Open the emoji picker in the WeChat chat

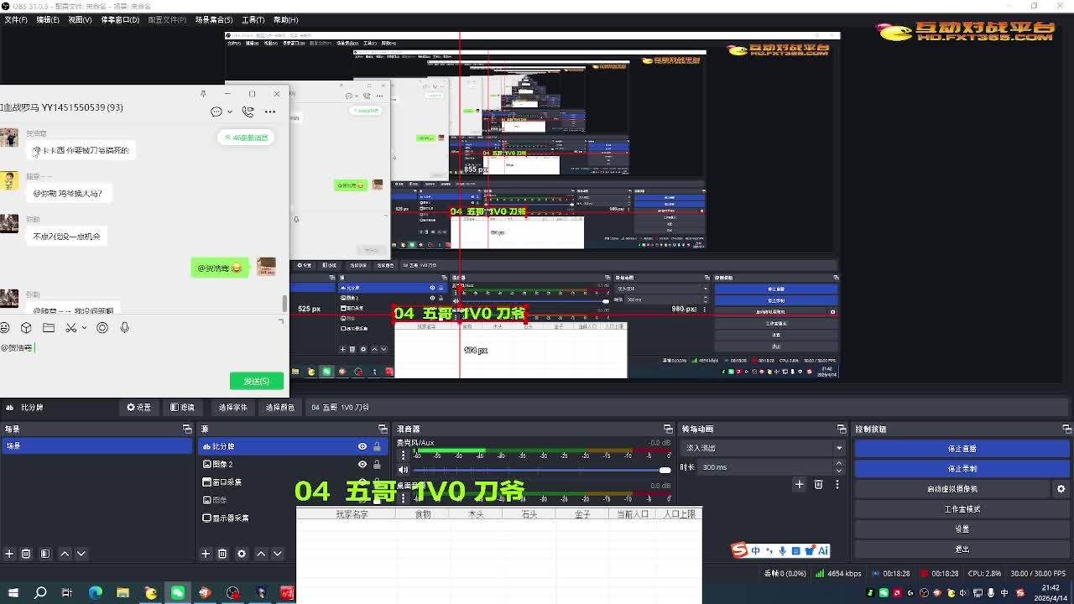click(5, 327)
